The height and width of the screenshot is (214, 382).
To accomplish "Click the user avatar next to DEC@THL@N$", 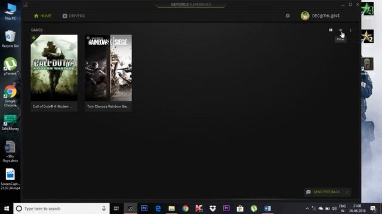I will point(305,16).
